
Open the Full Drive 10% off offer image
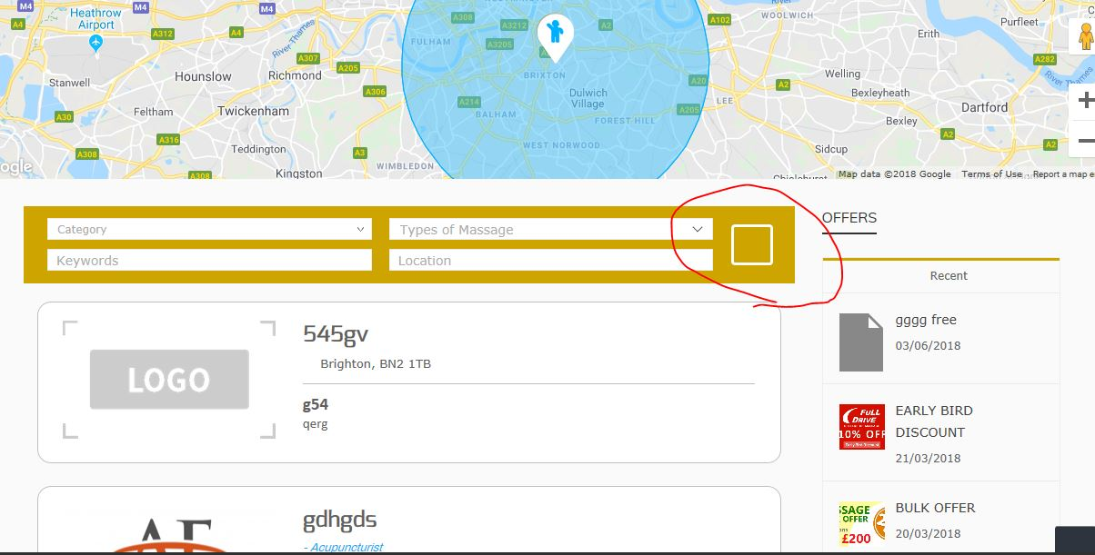click(861, 427)
